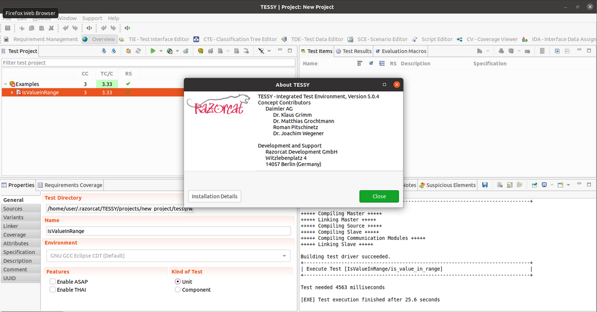The image size is (597, 312).
Task: Collapse the Examples tree node
Action: (x=6, y=84)
